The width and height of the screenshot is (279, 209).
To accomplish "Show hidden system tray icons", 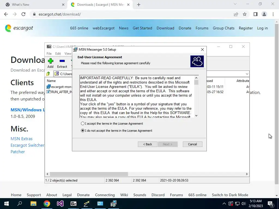I will click(x=224, y=204).
